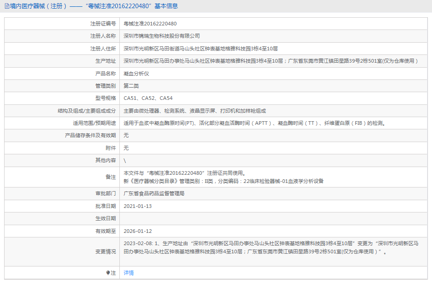This screenshot has height=281, width=432.
Task: Click the backslash value for 其他内容
Action: coord(125,161)
